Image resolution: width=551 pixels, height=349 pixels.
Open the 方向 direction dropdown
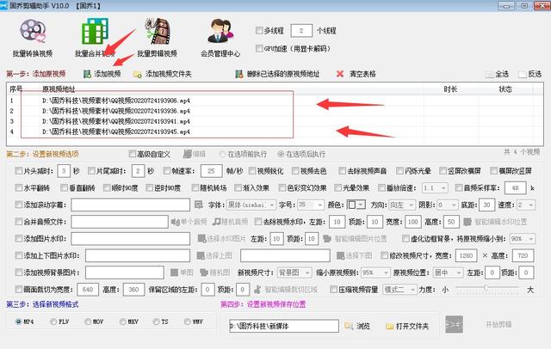(x=402, y=205)
